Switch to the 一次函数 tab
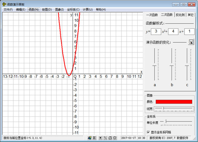The height and width of the screenshot is (142, 198). 152,15
